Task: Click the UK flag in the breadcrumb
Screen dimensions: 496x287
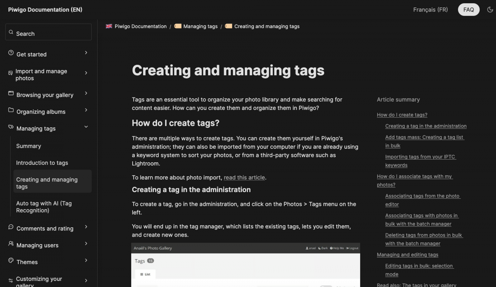Action: (x=108, y=26)
